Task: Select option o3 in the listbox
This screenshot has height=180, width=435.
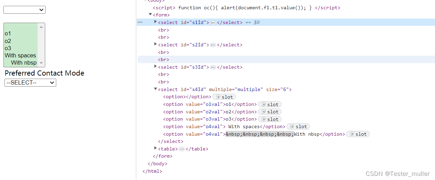Action: [x=21, y=48]
